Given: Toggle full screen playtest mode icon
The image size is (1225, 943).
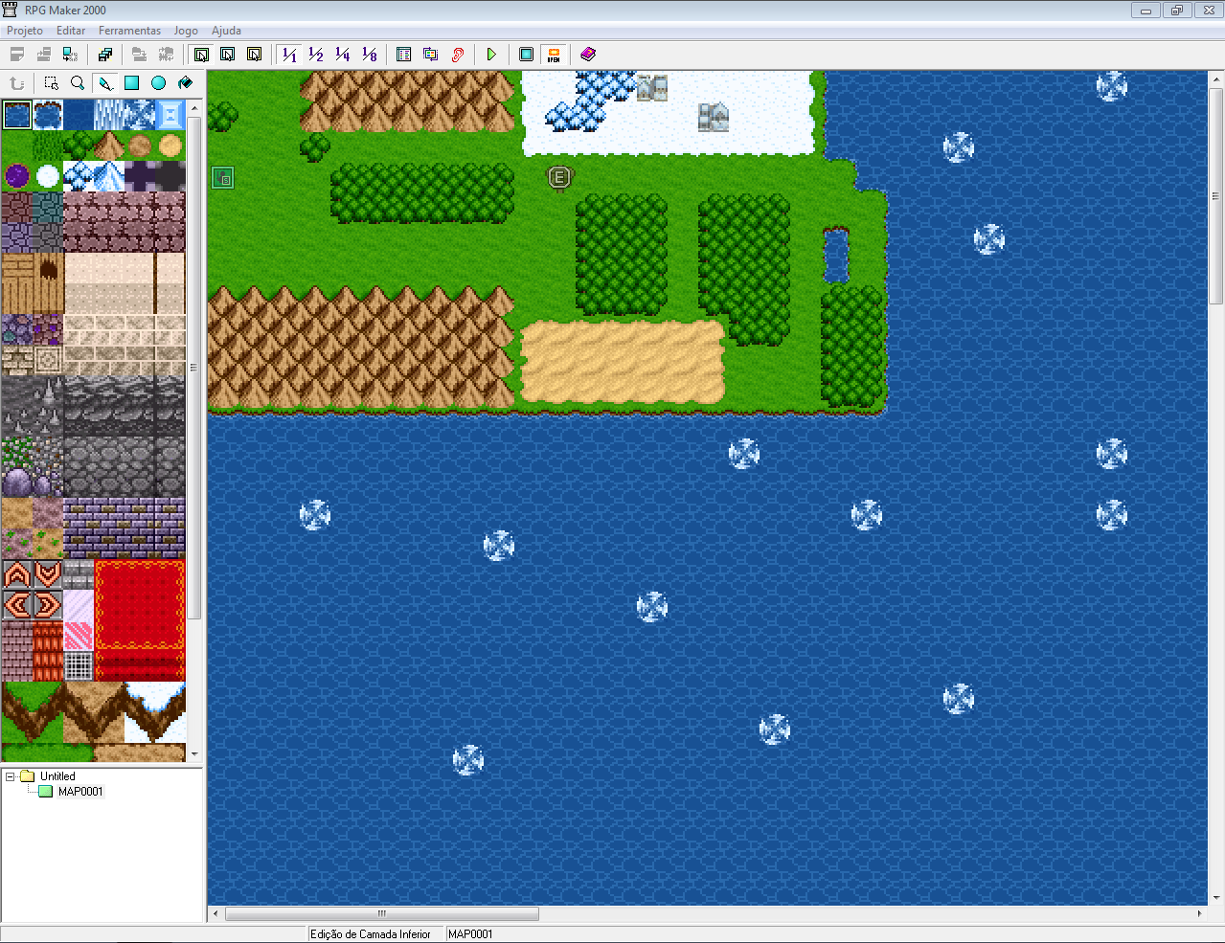Looking at the screenshot, I should coord(527,55).
